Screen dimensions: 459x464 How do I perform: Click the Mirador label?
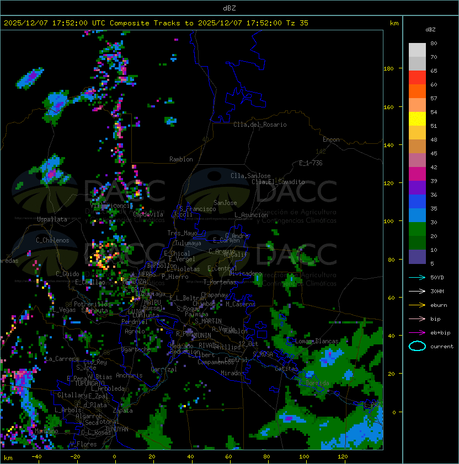pos(232,373)
